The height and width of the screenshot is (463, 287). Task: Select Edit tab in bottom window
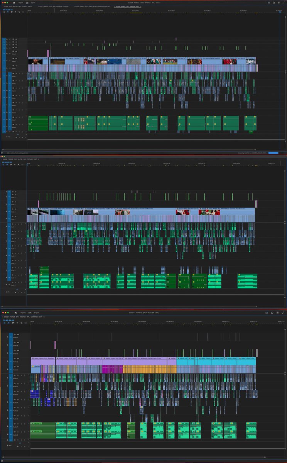coord(30,313)
